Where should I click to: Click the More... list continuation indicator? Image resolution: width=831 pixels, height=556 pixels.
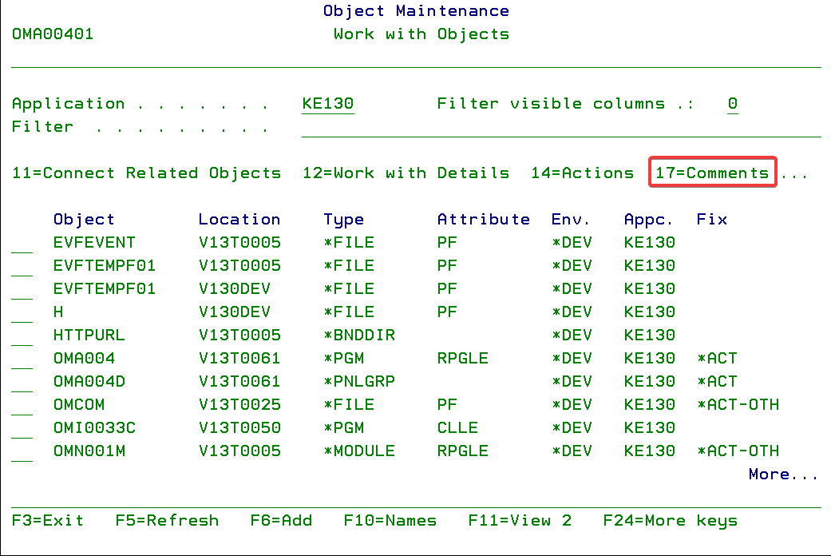(783, 475)
